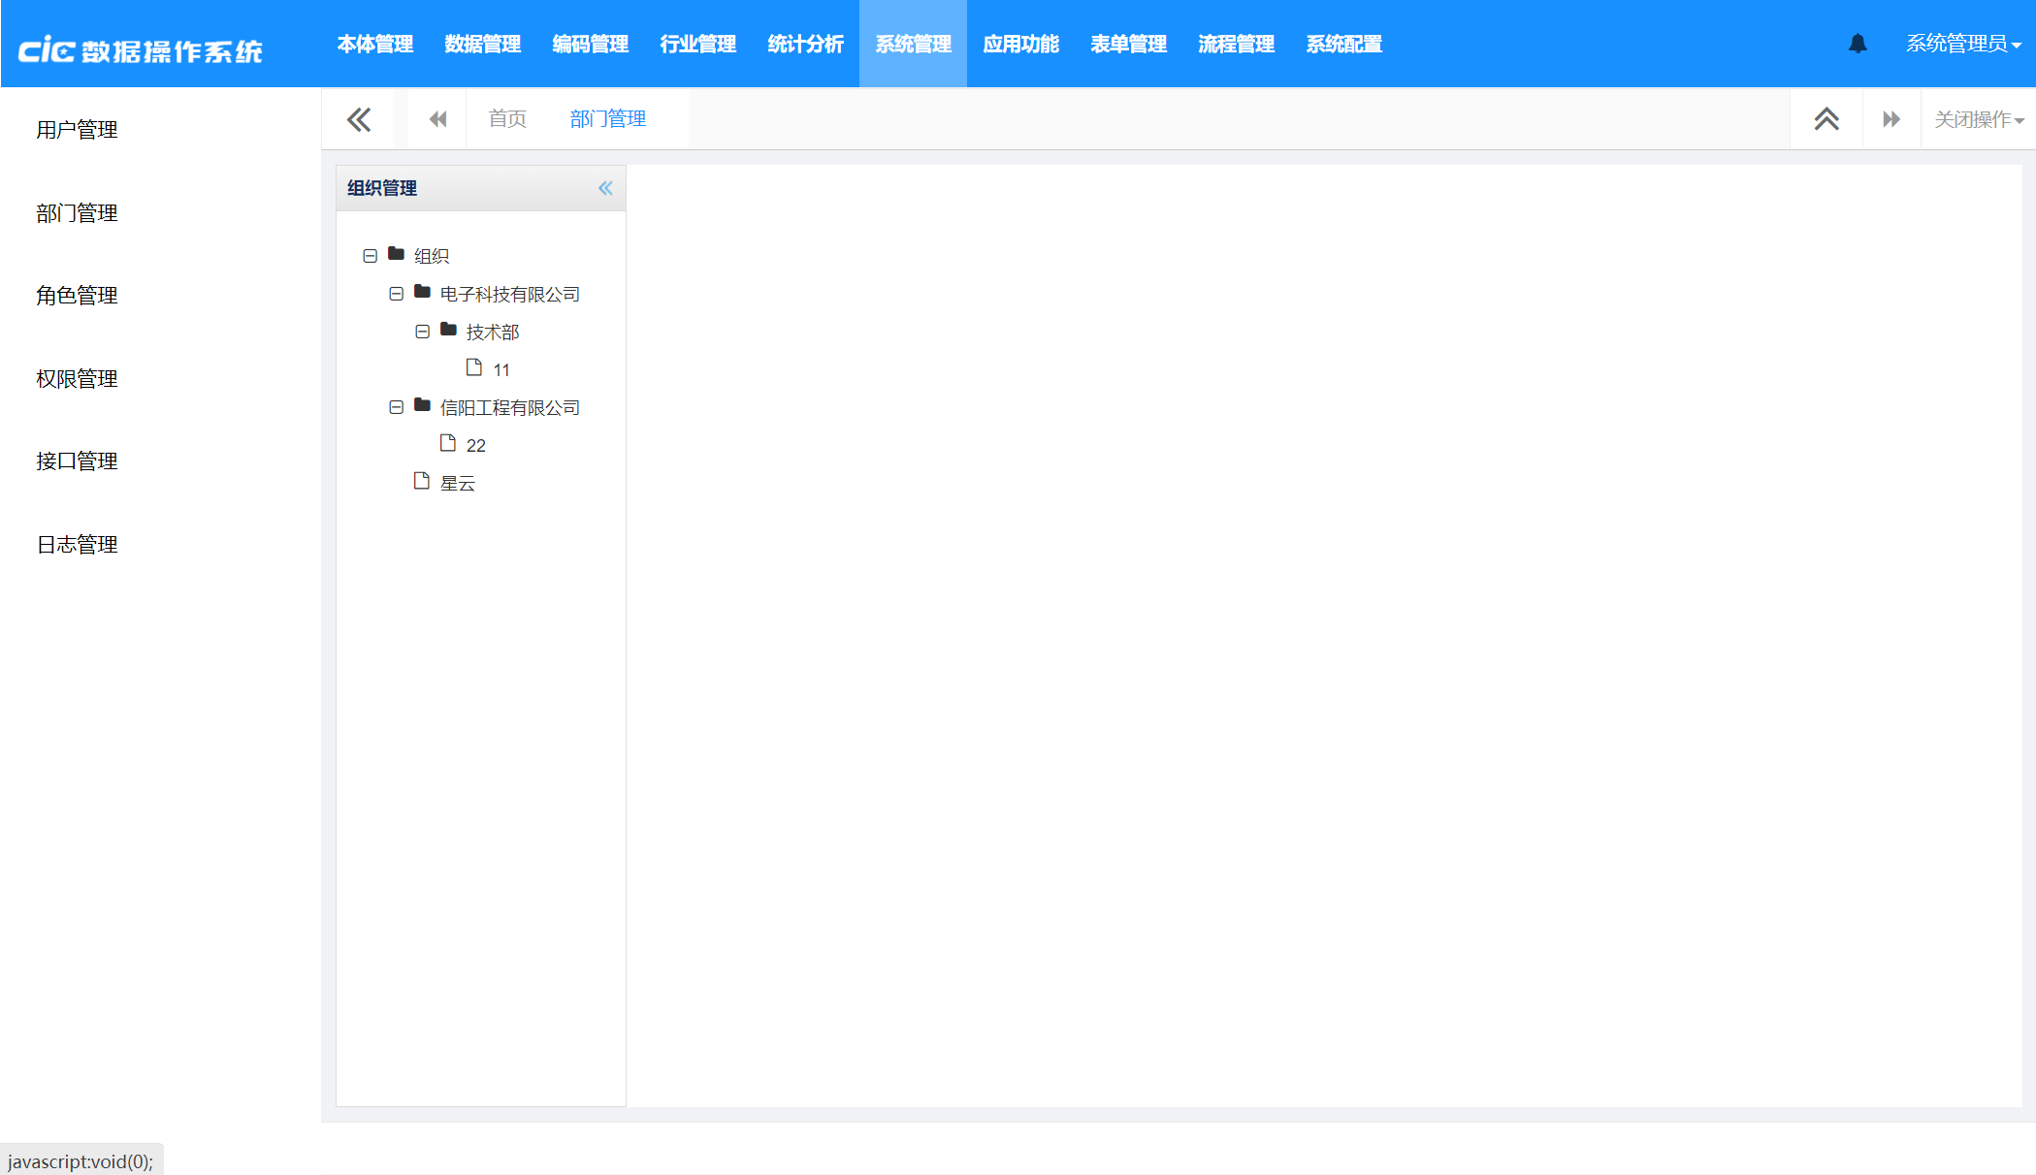Collapse the left sidebar with double-chevron icon
2036x1175 pixels.
pos(359,119)
